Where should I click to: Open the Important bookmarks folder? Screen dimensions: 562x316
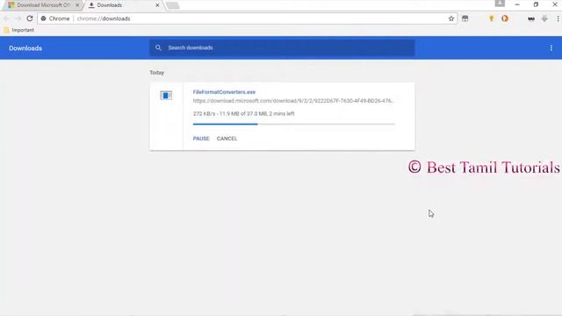(x=18, y=30)
